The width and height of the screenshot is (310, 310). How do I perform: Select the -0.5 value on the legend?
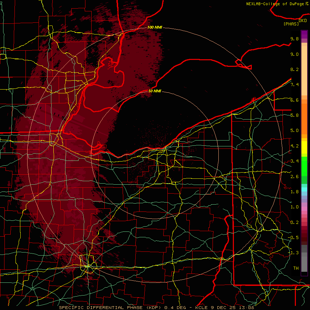point(293,238)
